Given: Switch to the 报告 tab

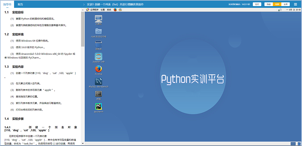Looking at the screenshot, I should click(20, 4).
